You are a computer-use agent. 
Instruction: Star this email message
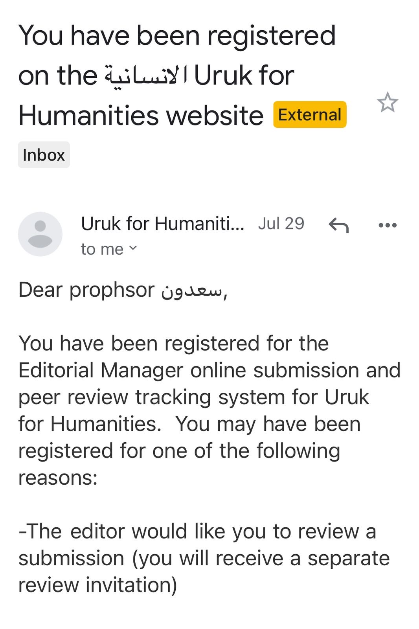[388, 103]
